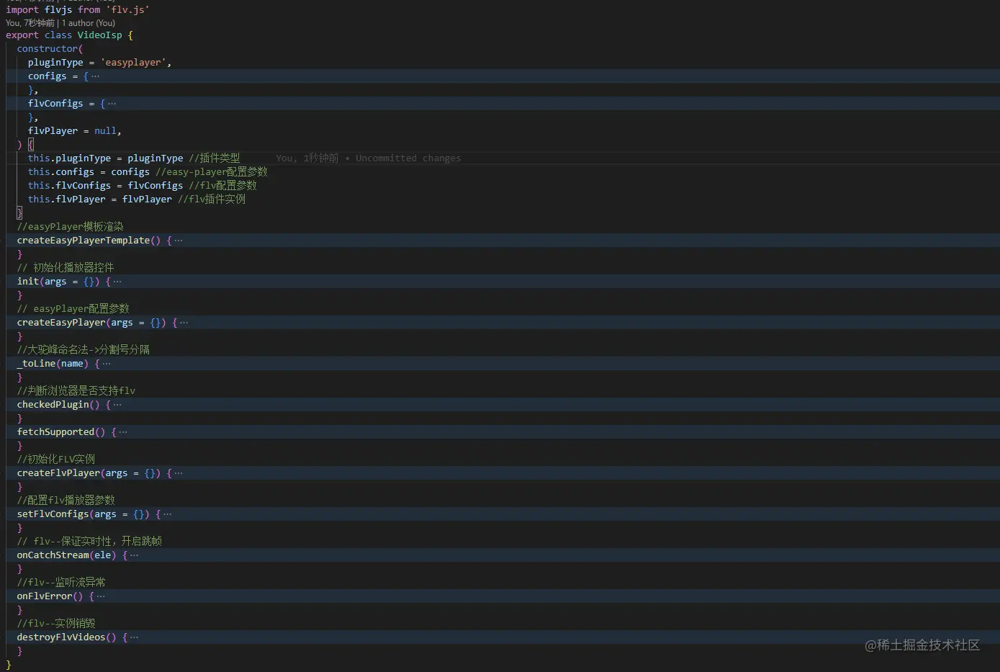Expand the fetchSupported() folded body

pyautogui.click(x=123, y=432)
